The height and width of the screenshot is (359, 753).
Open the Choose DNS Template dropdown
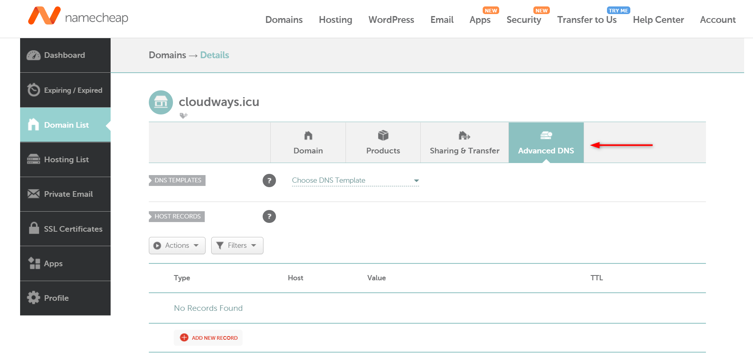[x=356, y=180]
